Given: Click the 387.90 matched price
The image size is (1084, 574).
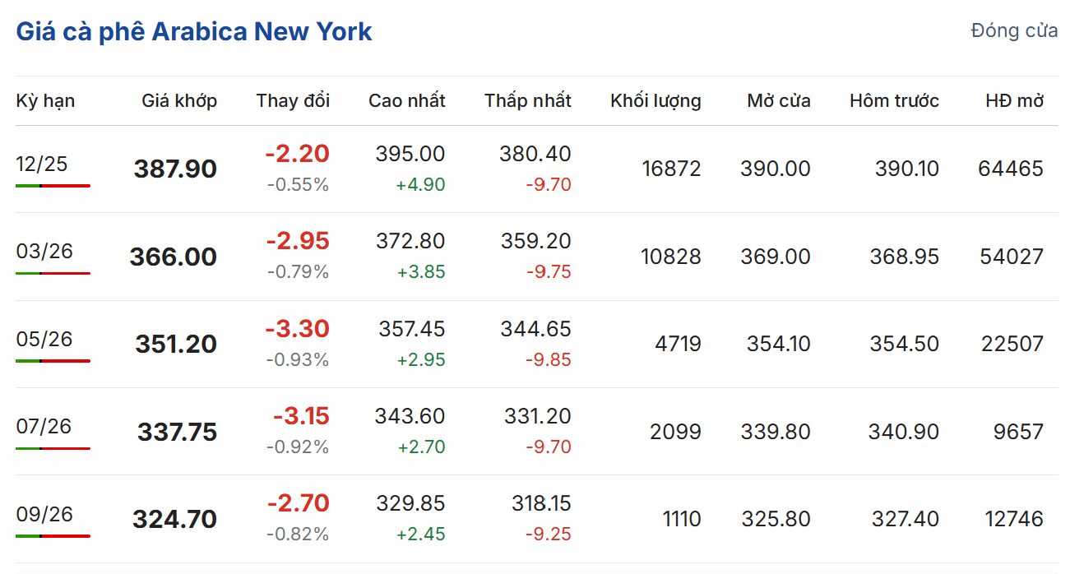Looking at the screenshot, I should pos(175,169).
